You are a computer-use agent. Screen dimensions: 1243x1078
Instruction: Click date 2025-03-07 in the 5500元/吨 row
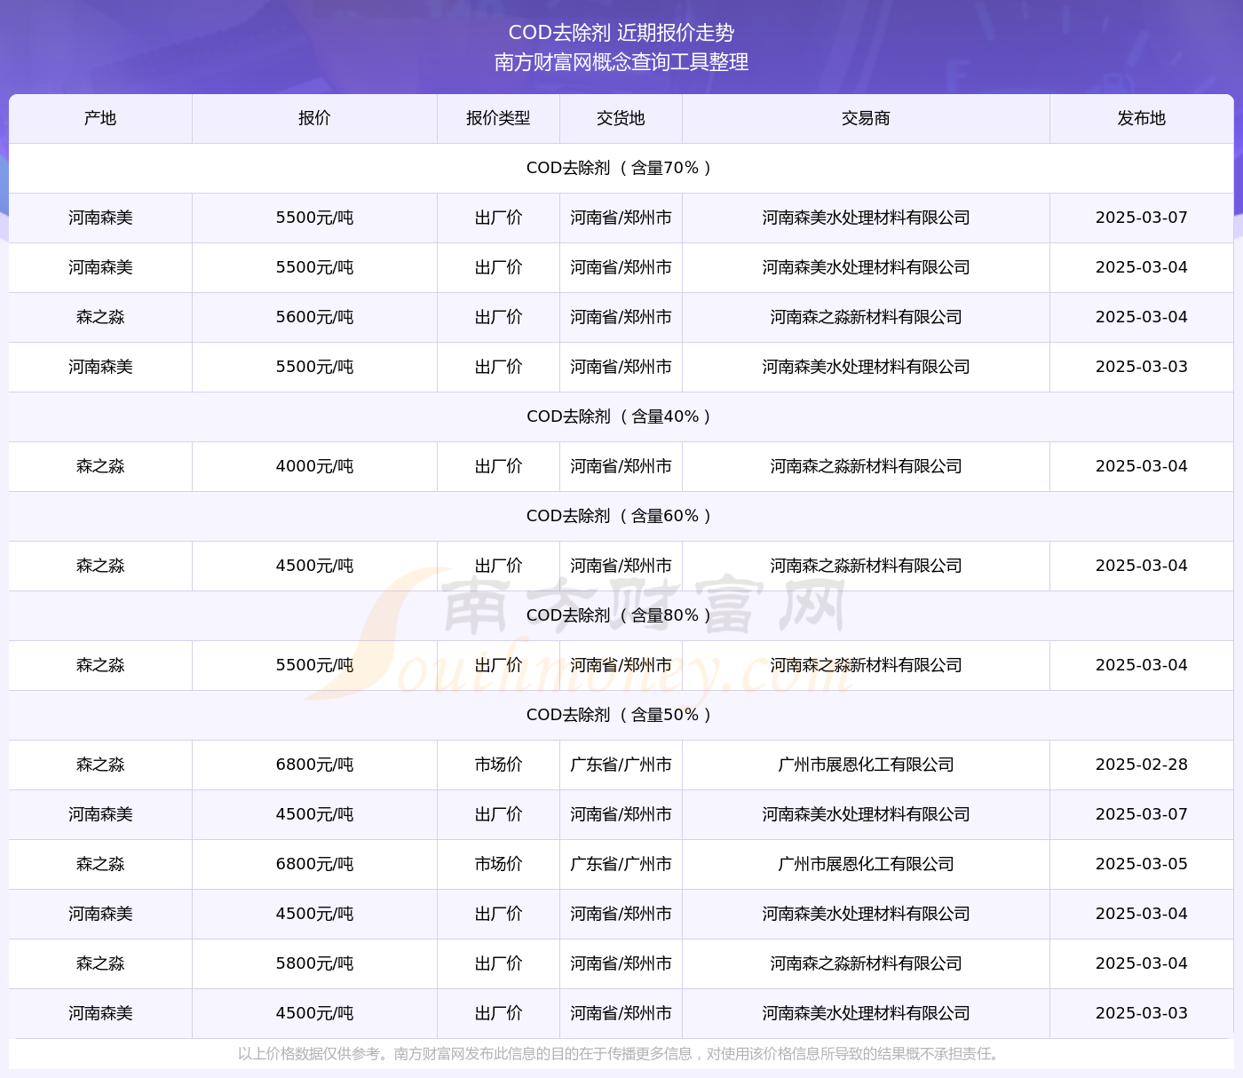pos(1142,218)
